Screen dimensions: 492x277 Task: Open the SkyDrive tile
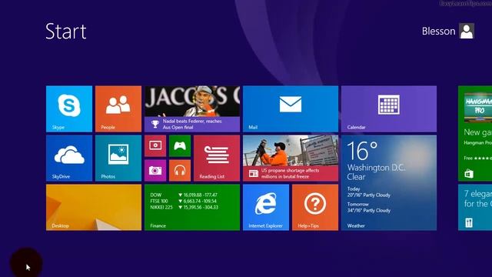click(x=69, y=158)
